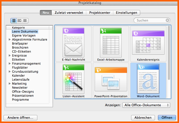179x123 pixels.
Task: Select the E-Mail-Nachricht template icon
Action: (73, 42)
